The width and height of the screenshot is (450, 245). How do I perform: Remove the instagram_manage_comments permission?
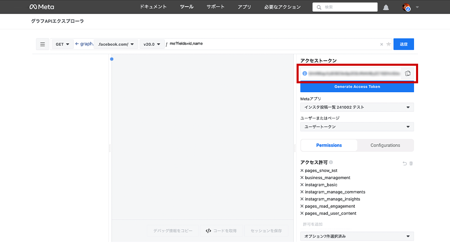pos(302,192)
